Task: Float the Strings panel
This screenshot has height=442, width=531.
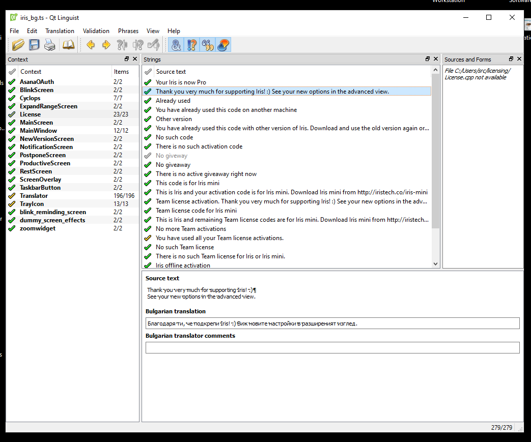Action: (428, 59)
